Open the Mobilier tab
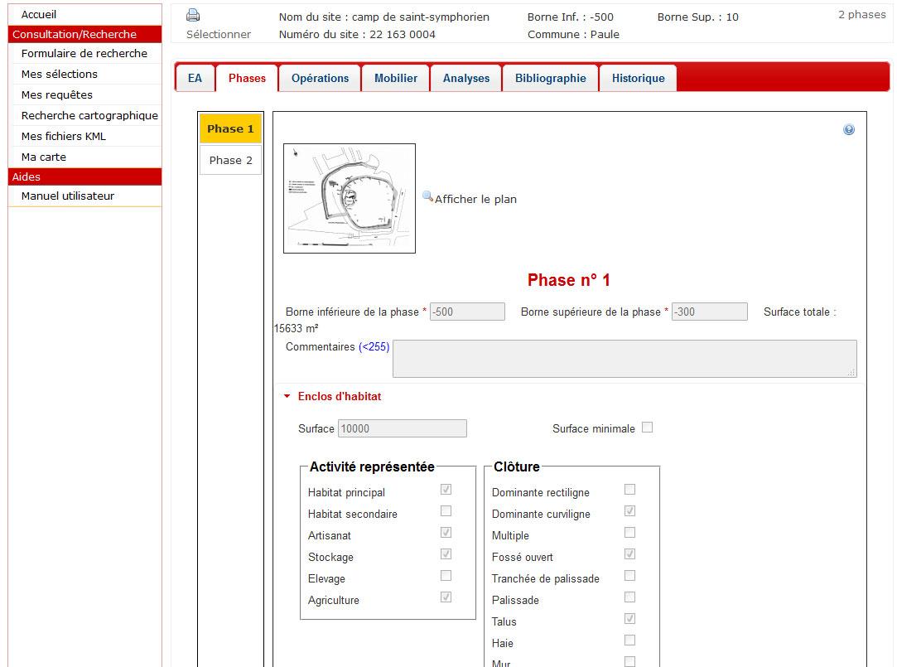Screen dimensions: 897x667 pos(396,78)
